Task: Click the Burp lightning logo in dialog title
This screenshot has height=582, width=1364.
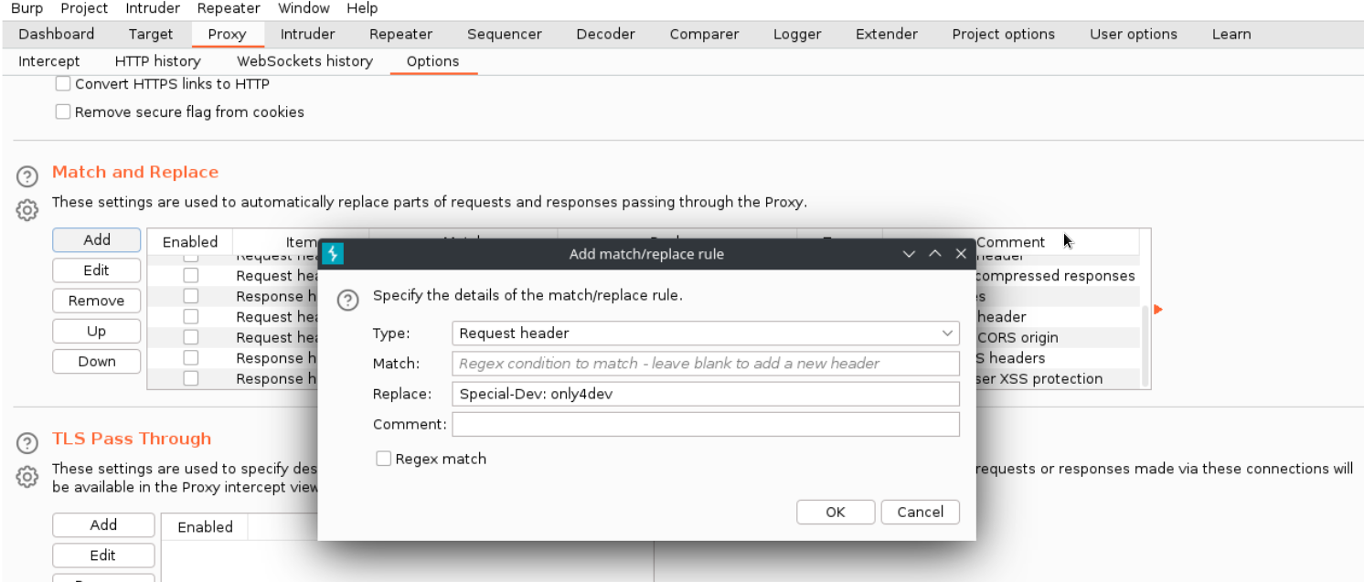Action: coord(333,254)
